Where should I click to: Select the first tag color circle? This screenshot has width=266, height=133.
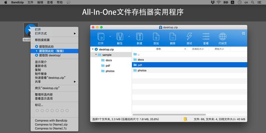coord(37,111)
